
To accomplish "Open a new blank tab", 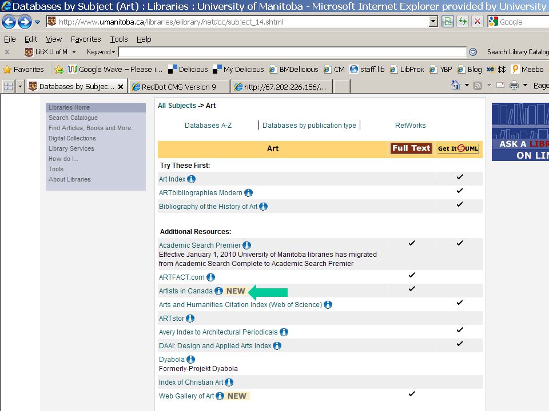I will [x=342, y=87].
